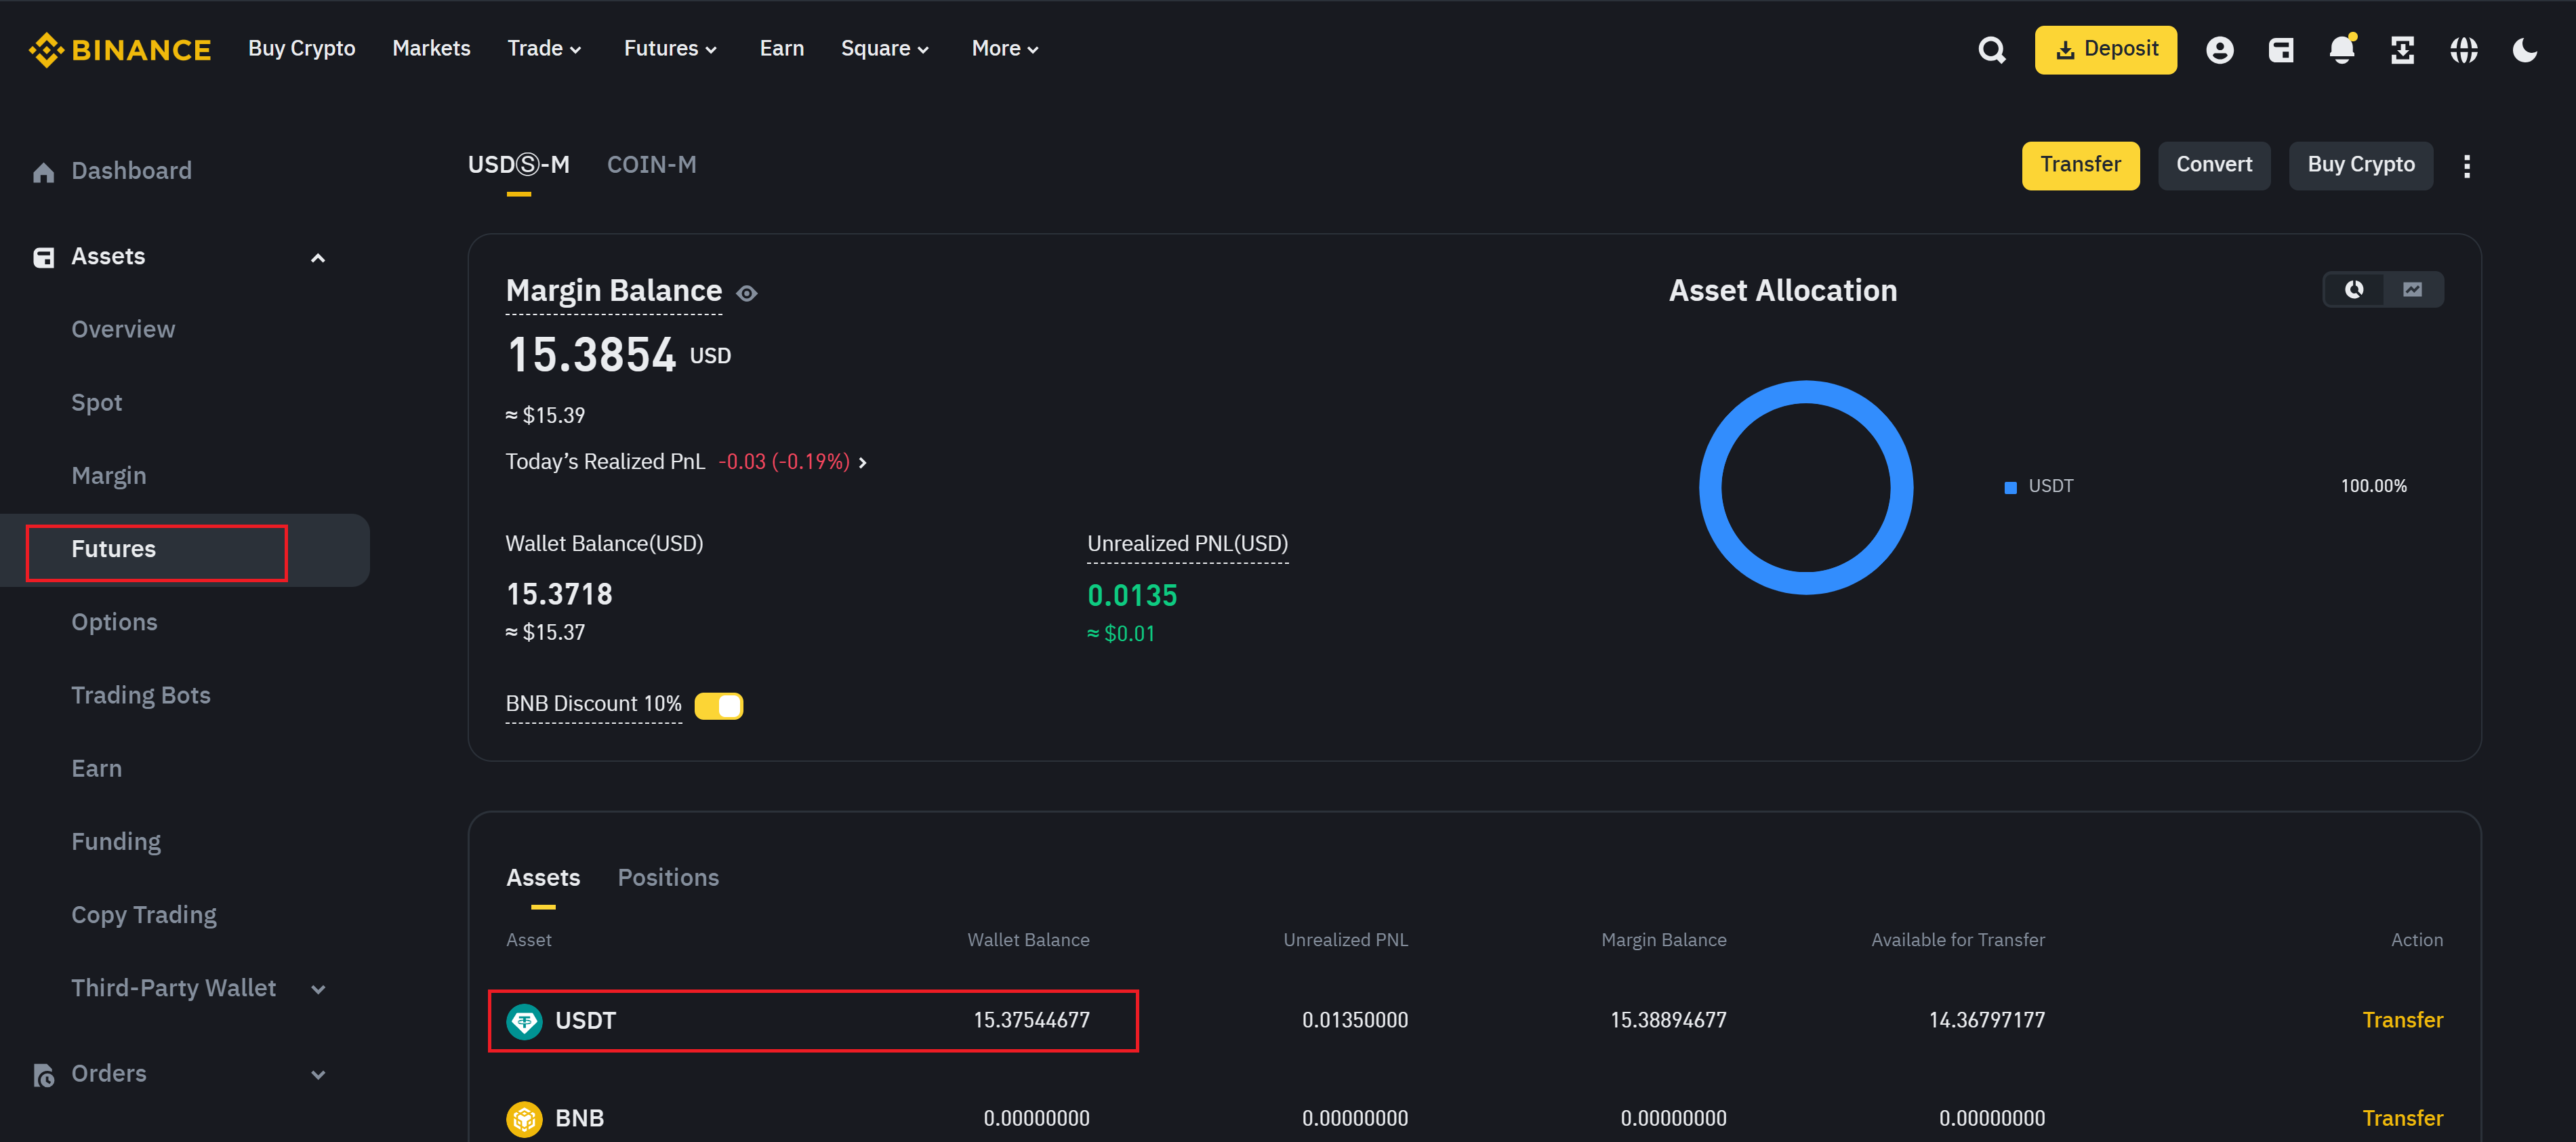The height and width of the screenshot is (1142, 2576).
Task: Open the three-dot more options menu
Action: coord(2467,166)
